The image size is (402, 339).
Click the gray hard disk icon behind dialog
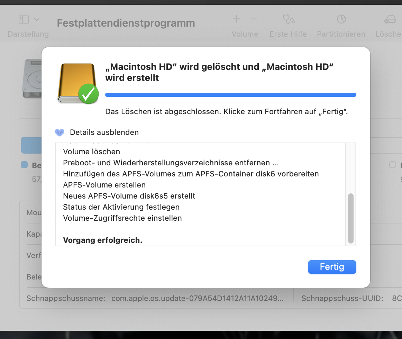click(x=32, y=79)
